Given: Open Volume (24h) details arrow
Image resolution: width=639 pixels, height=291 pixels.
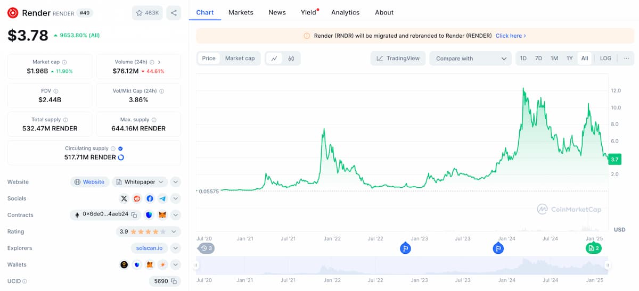Looking at the screenshot, I should click(x=159, y=62).
